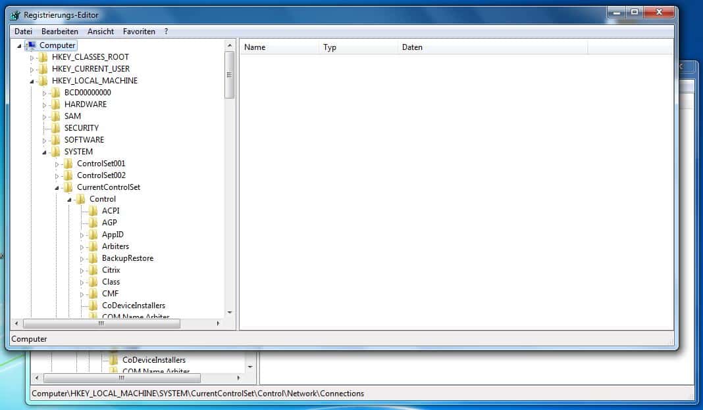Image resolution: width=703 pixels, height=410 pixels.
Task: Open the Favoriten menu
Action: coord(139,32)
